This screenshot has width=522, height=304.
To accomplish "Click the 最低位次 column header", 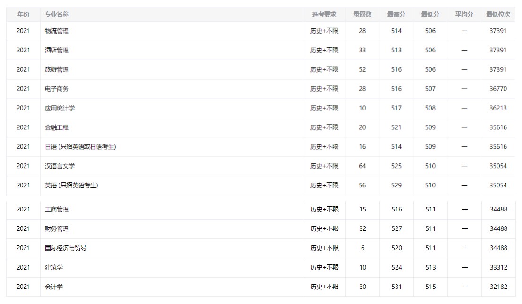I will tap(498, 14).
